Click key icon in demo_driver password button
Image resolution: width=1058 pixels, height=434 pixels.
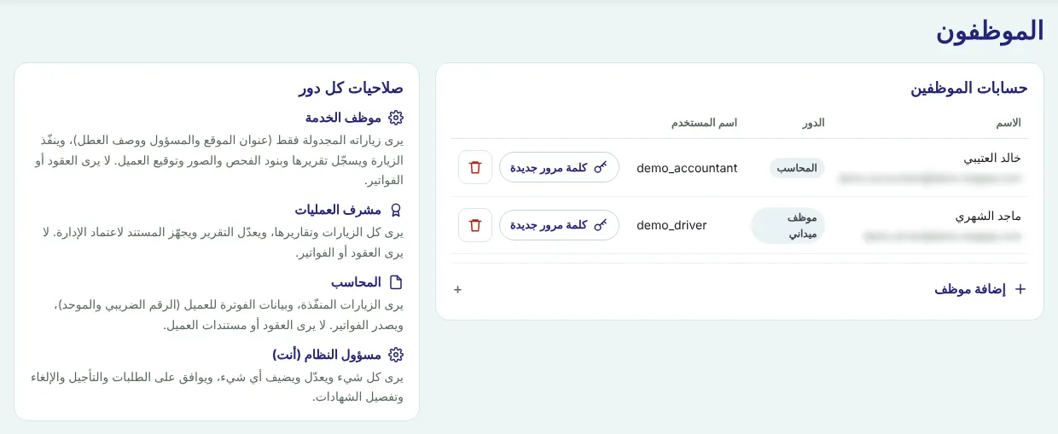pyautogui.click(x=601, y=225)
